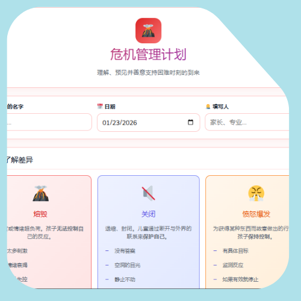Click the calendar emoji beside 日期 label
The height and width of the screenshot is (301, 301).
pyautogui.click(x=100, y=107)
